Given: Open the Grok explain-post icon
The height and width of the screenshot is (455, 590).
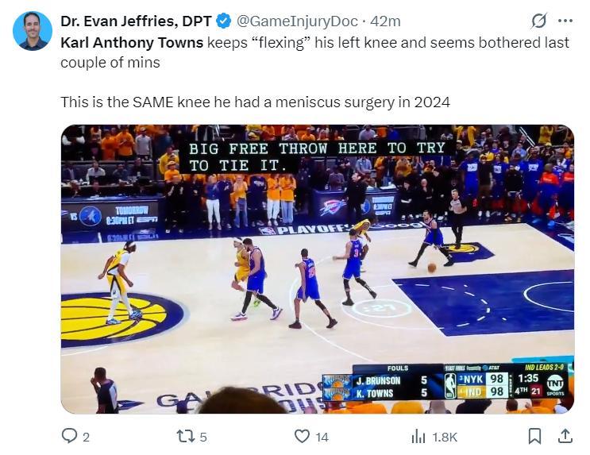Looking at the screenshot, I should point(538,21).
